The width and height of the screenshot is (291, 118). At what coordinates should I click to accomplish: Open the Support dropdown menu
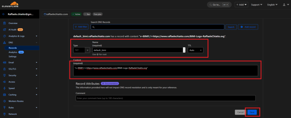click(257, 5)
